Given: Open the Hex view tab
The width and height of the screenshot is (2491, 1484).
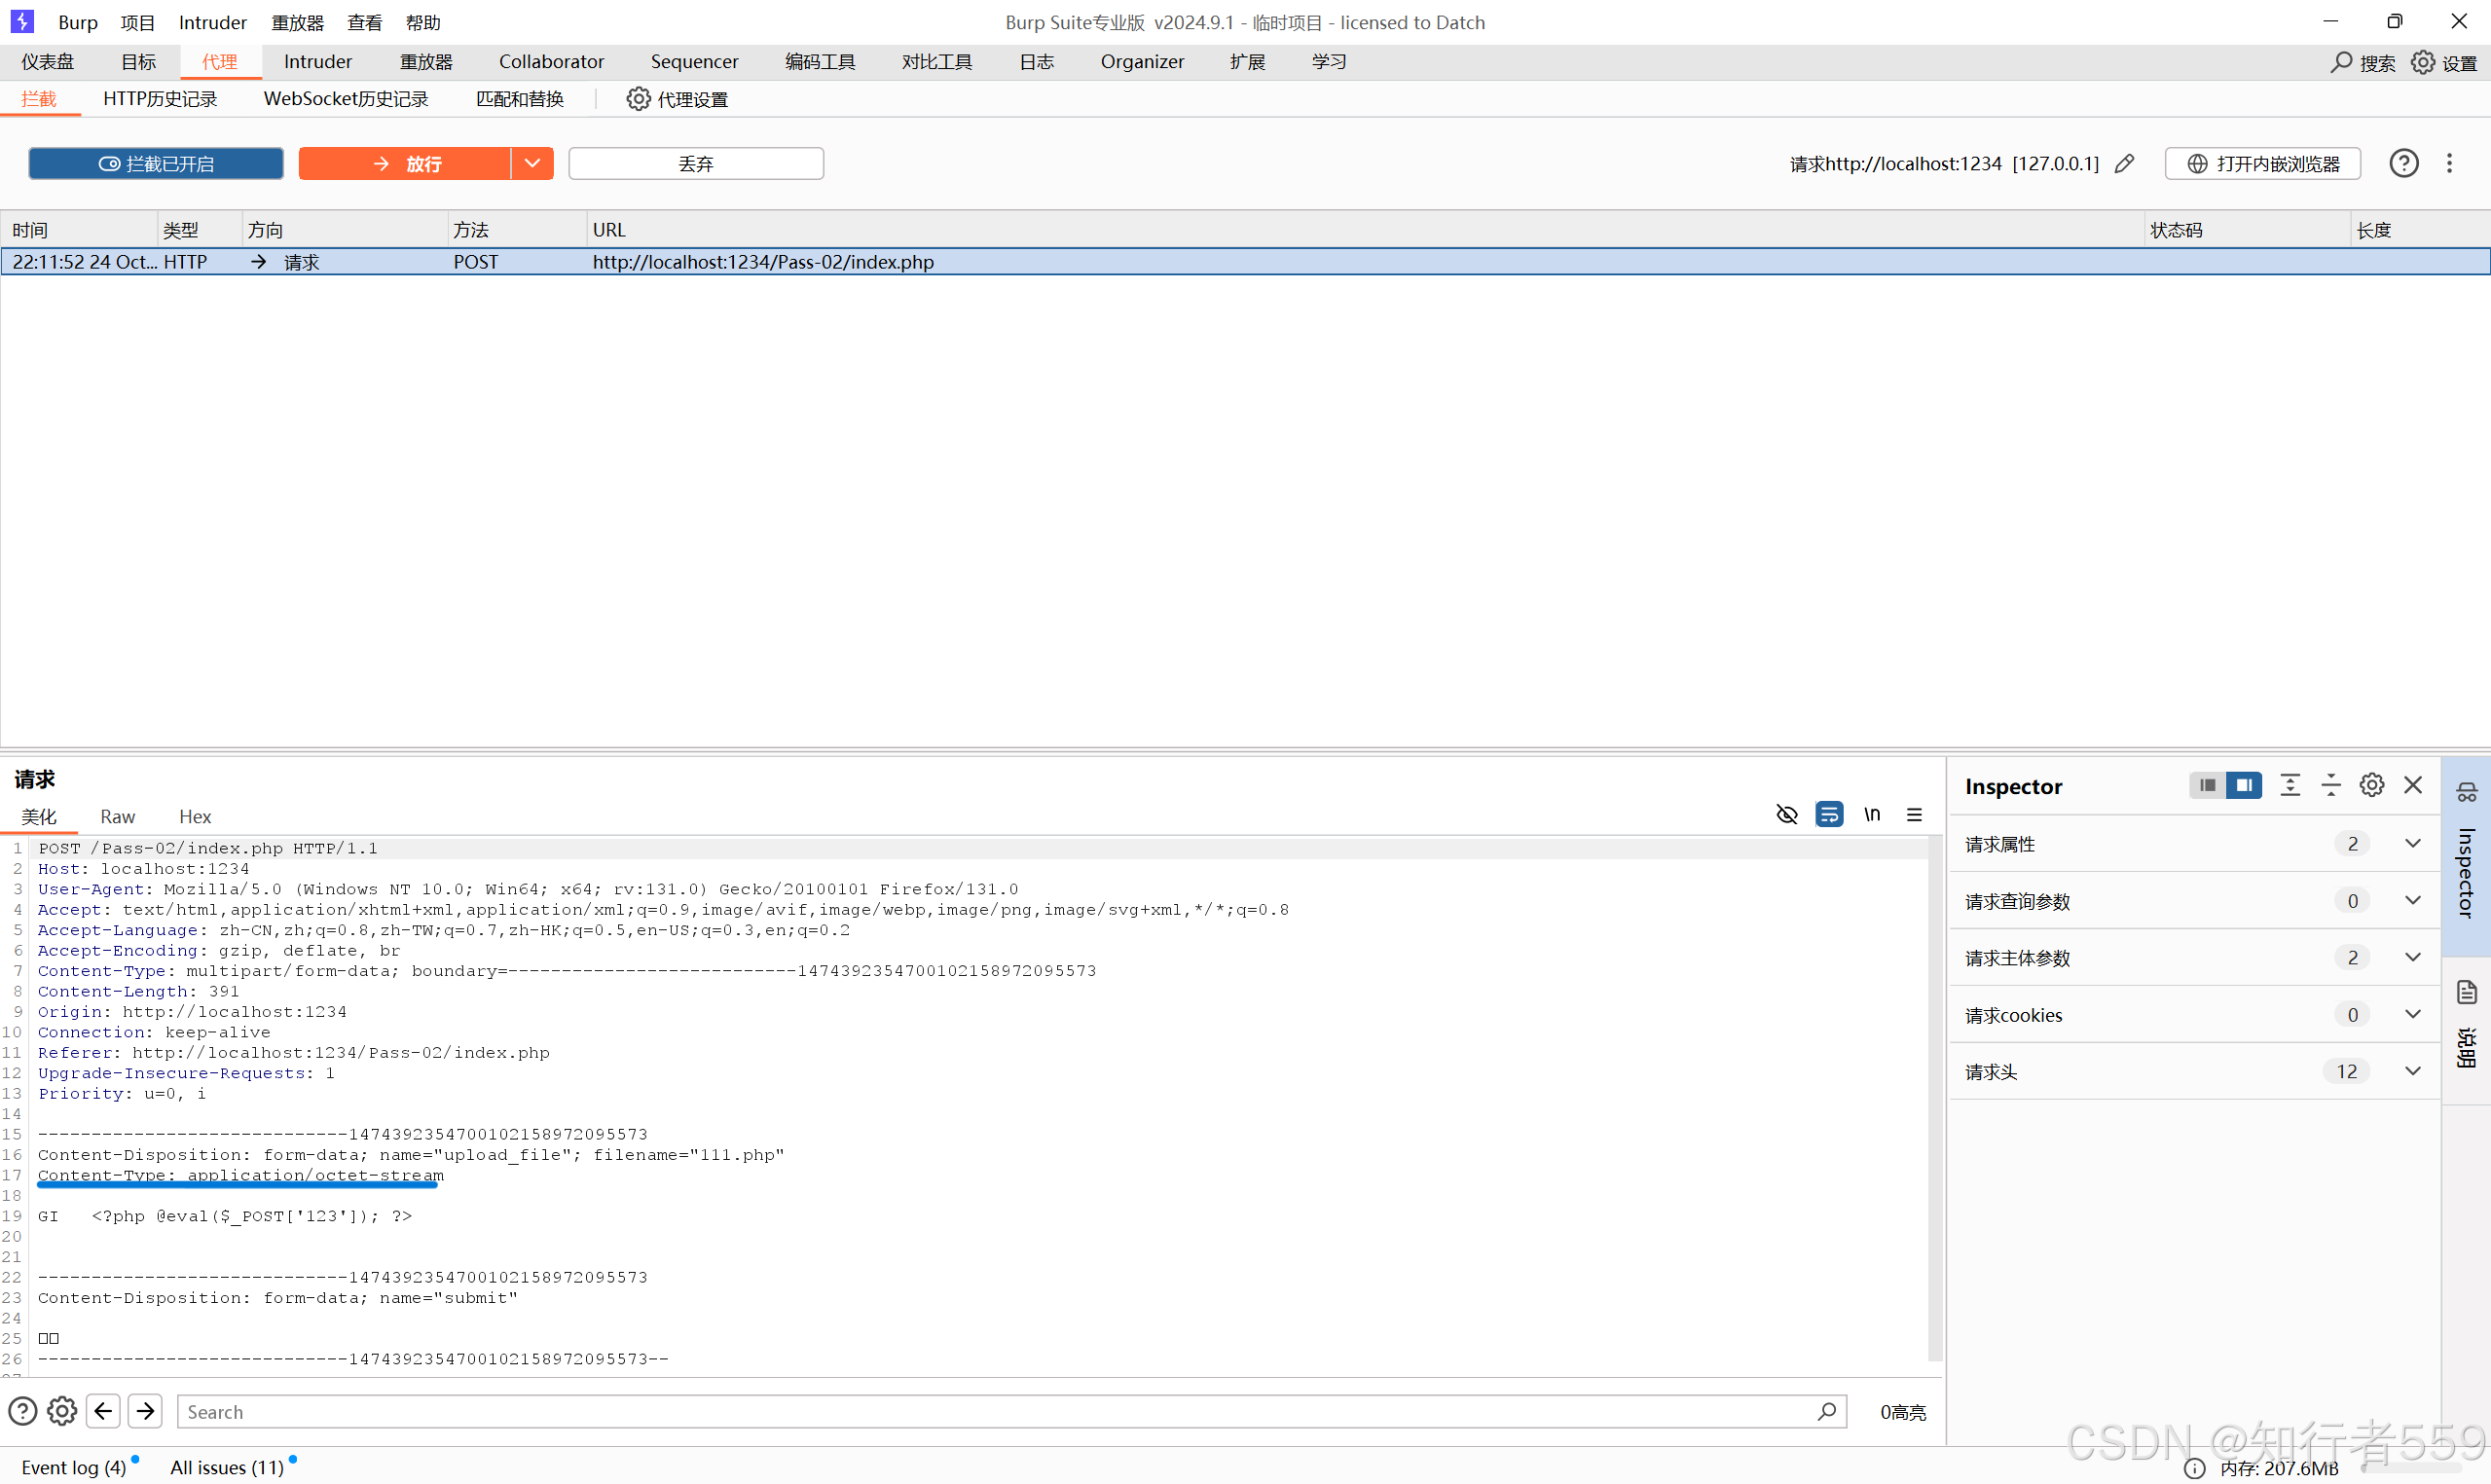Looking at the screenshot, I should (195, 816).
